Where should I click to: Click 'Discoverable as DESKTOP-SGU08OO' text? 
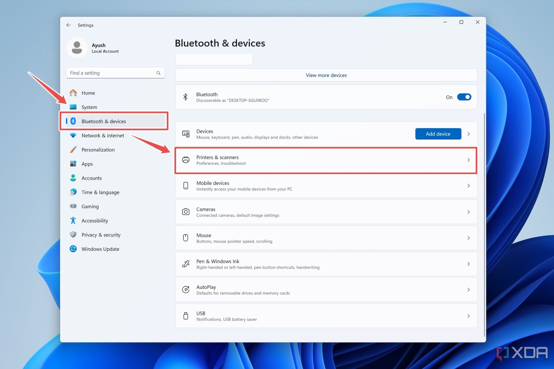(232, 100)
